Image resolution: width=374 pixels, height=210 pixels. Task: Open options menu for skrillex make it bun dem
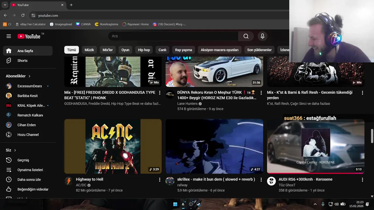point(261,180)
